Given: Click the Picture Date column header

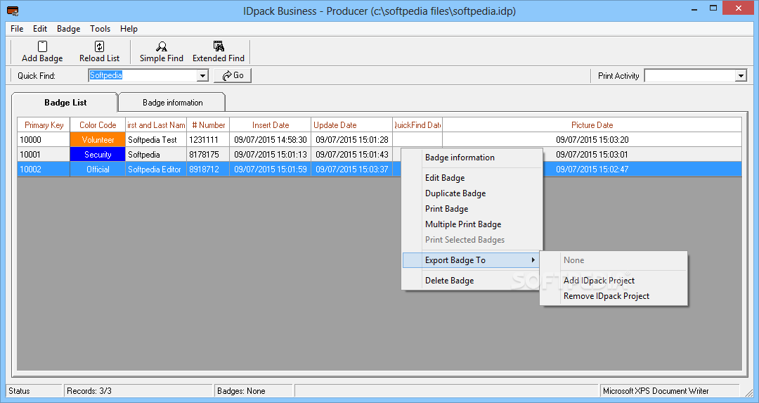Looking at the screenshot, I should click(x=592, y=125).
